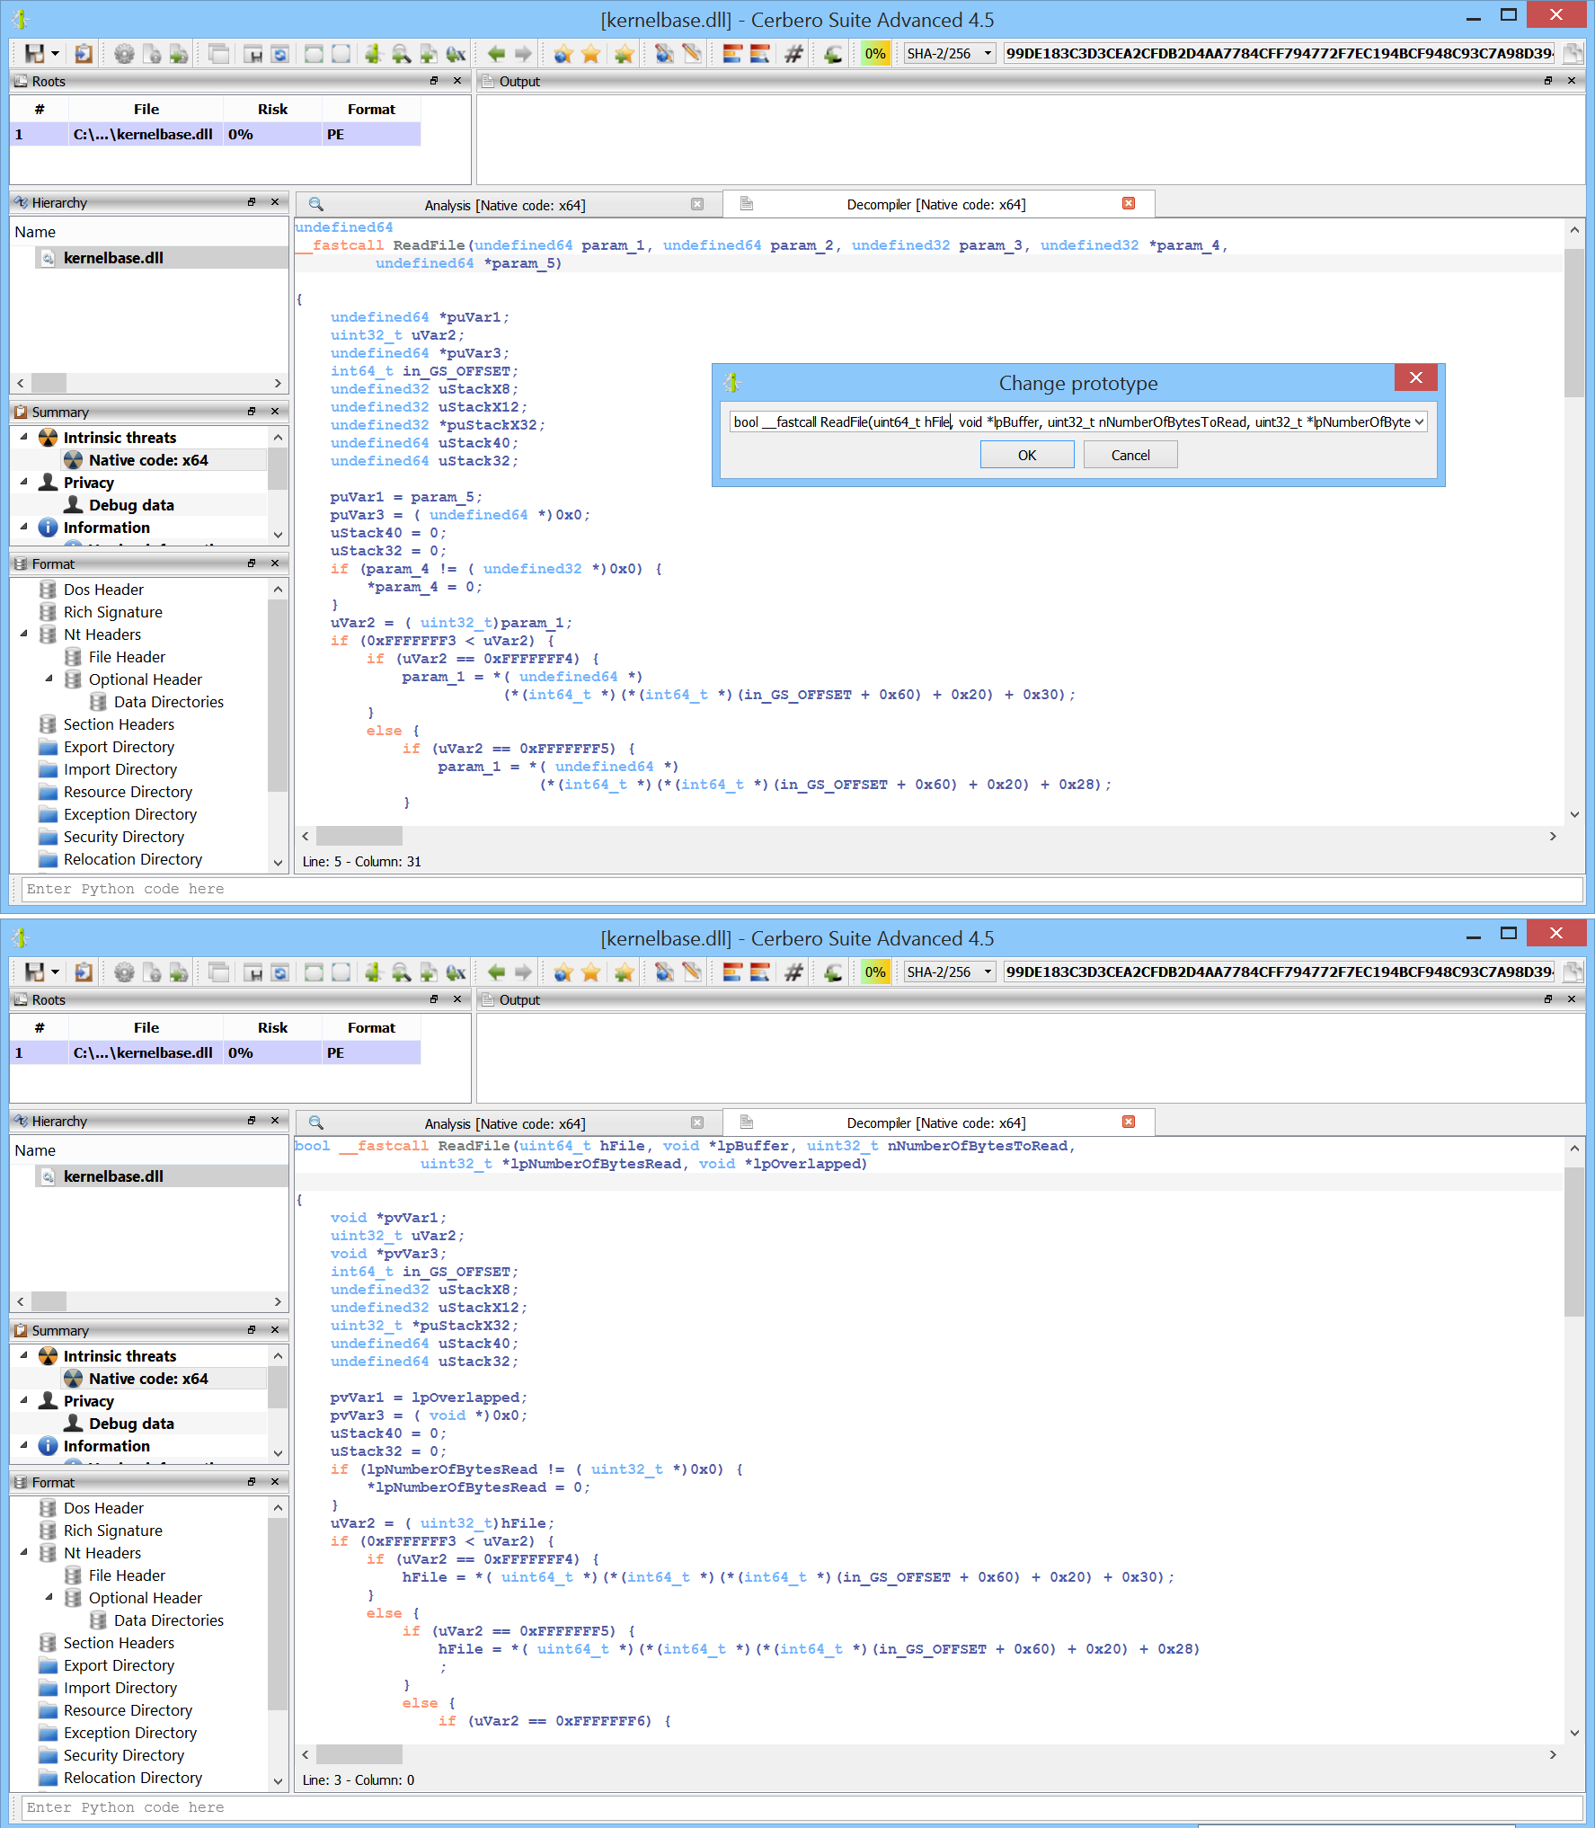Select Decompiler tab in bottom window
Screen dimensions: 1595x1828
pyautogui.click(x=936, y=1123)
